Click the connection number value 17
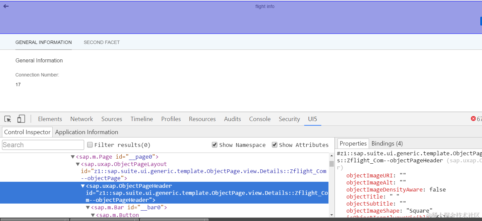 point(18,85)
